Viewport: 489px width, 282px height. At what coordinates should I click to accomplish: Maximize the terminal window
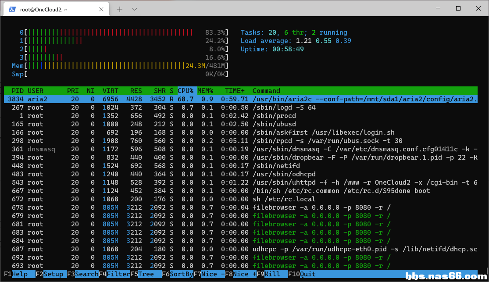tap(458, 8)
